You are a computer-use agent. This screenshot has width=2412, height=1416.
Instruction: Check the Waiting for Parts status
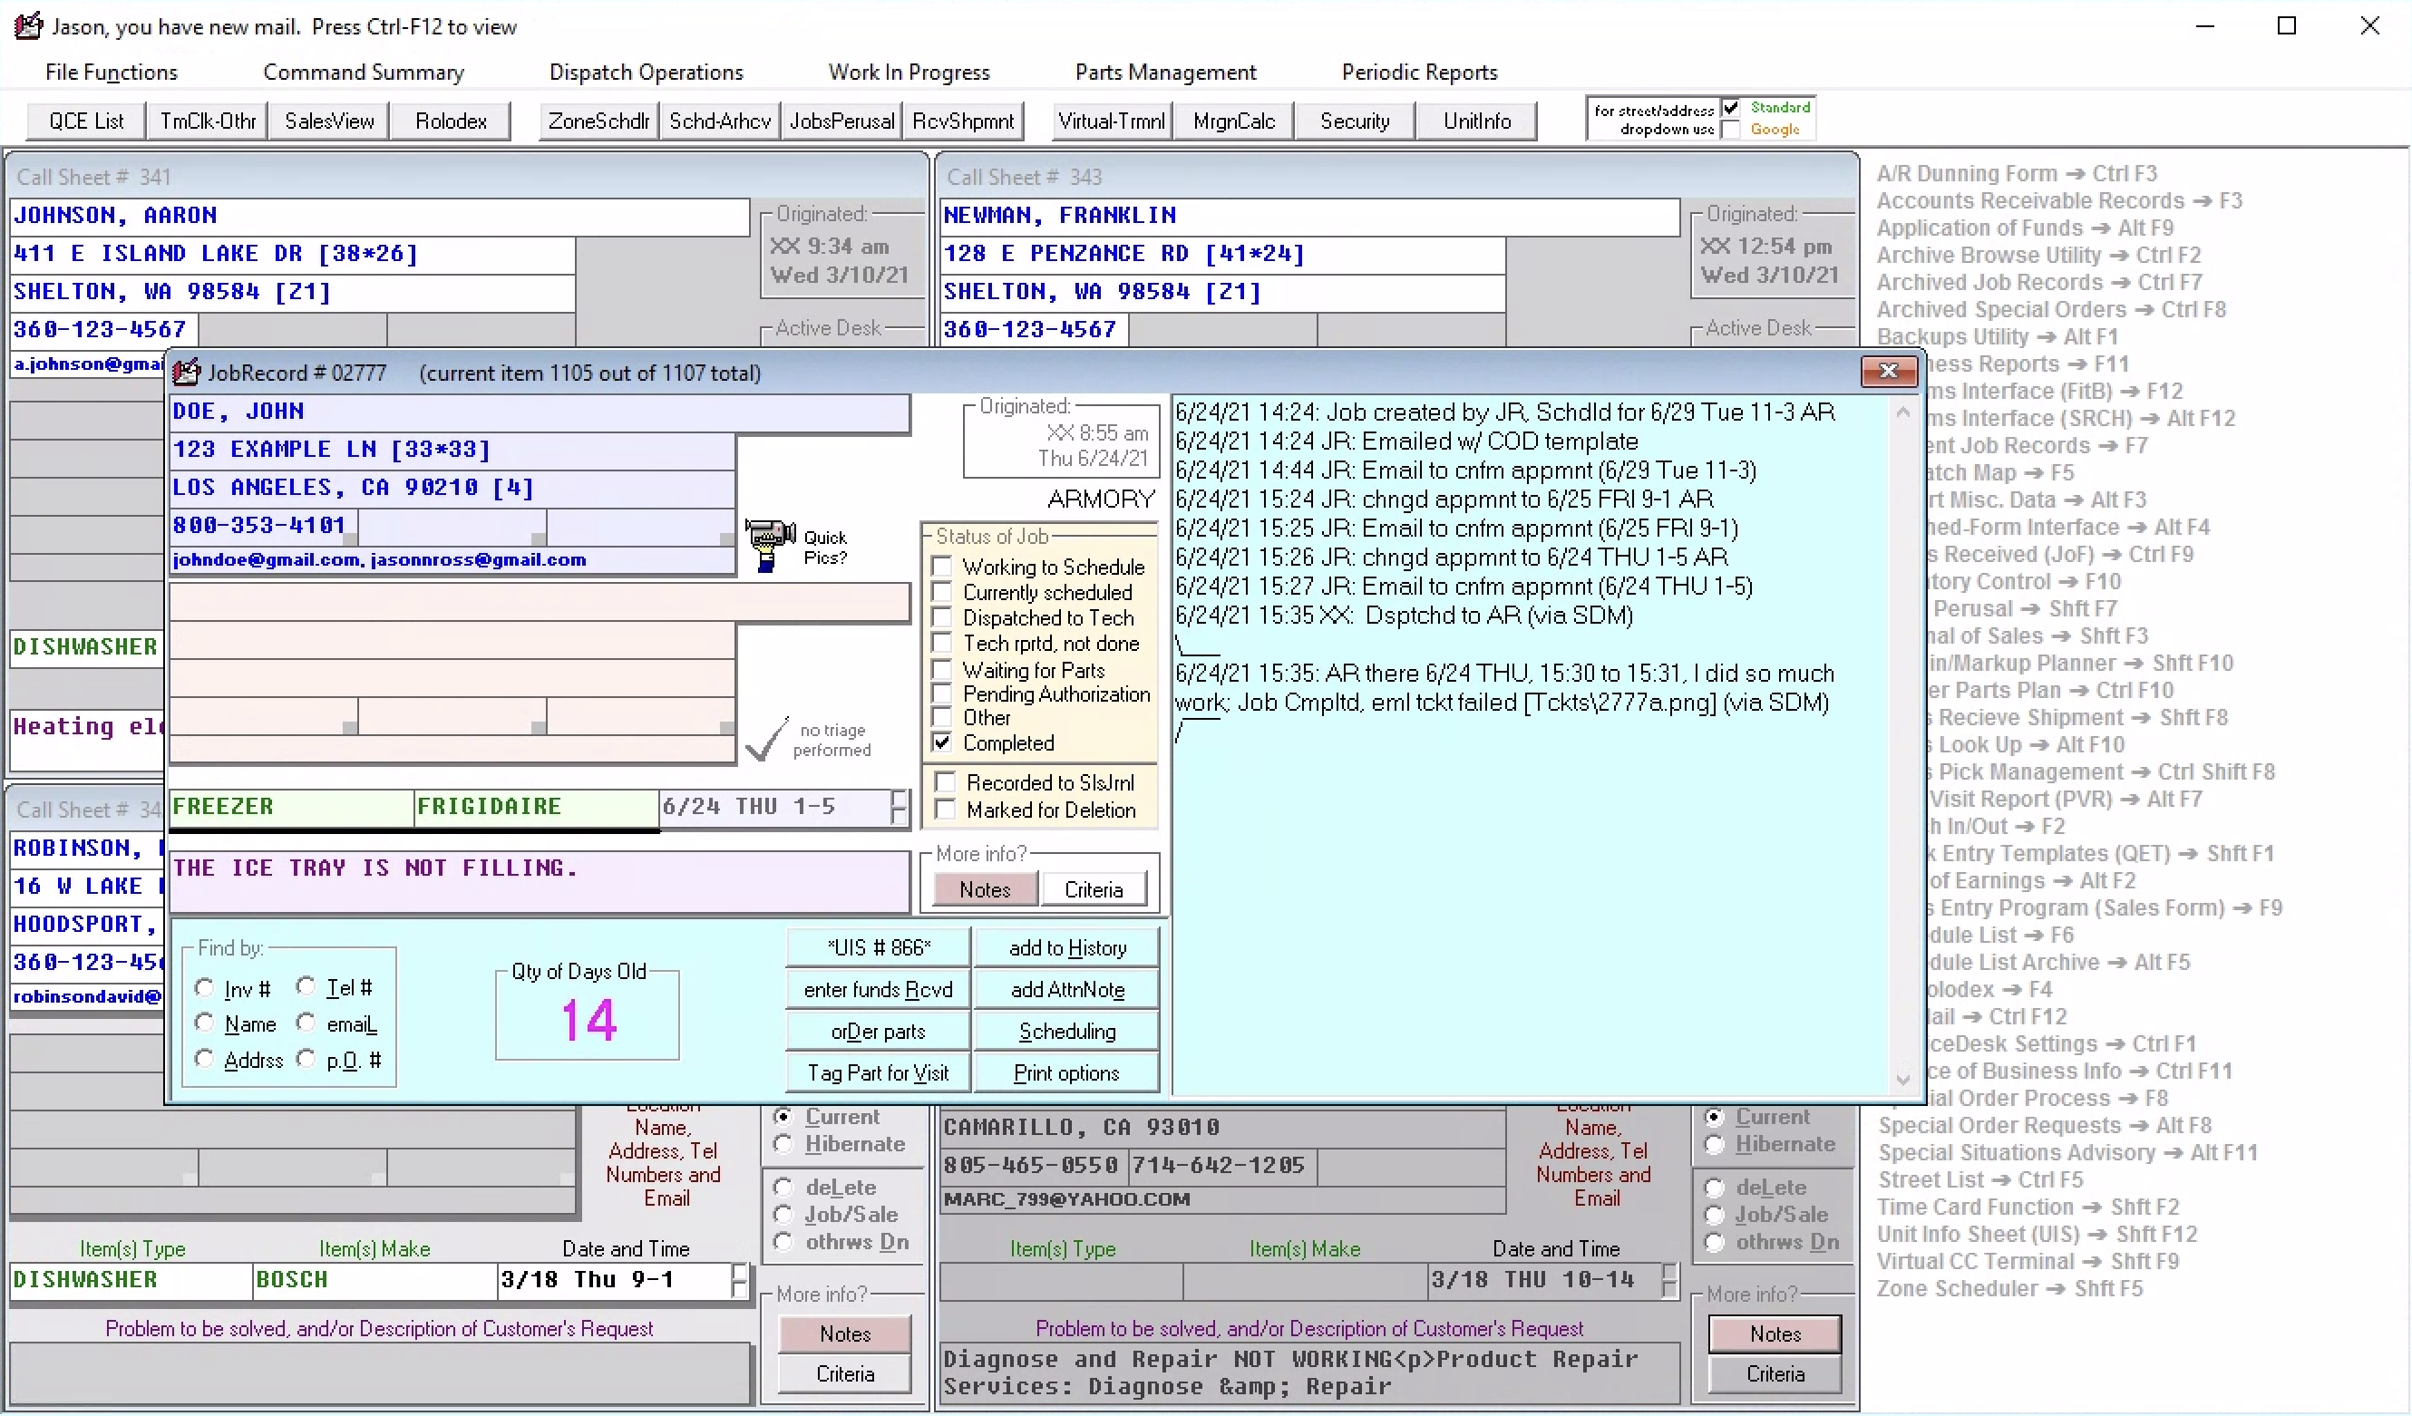943,670
